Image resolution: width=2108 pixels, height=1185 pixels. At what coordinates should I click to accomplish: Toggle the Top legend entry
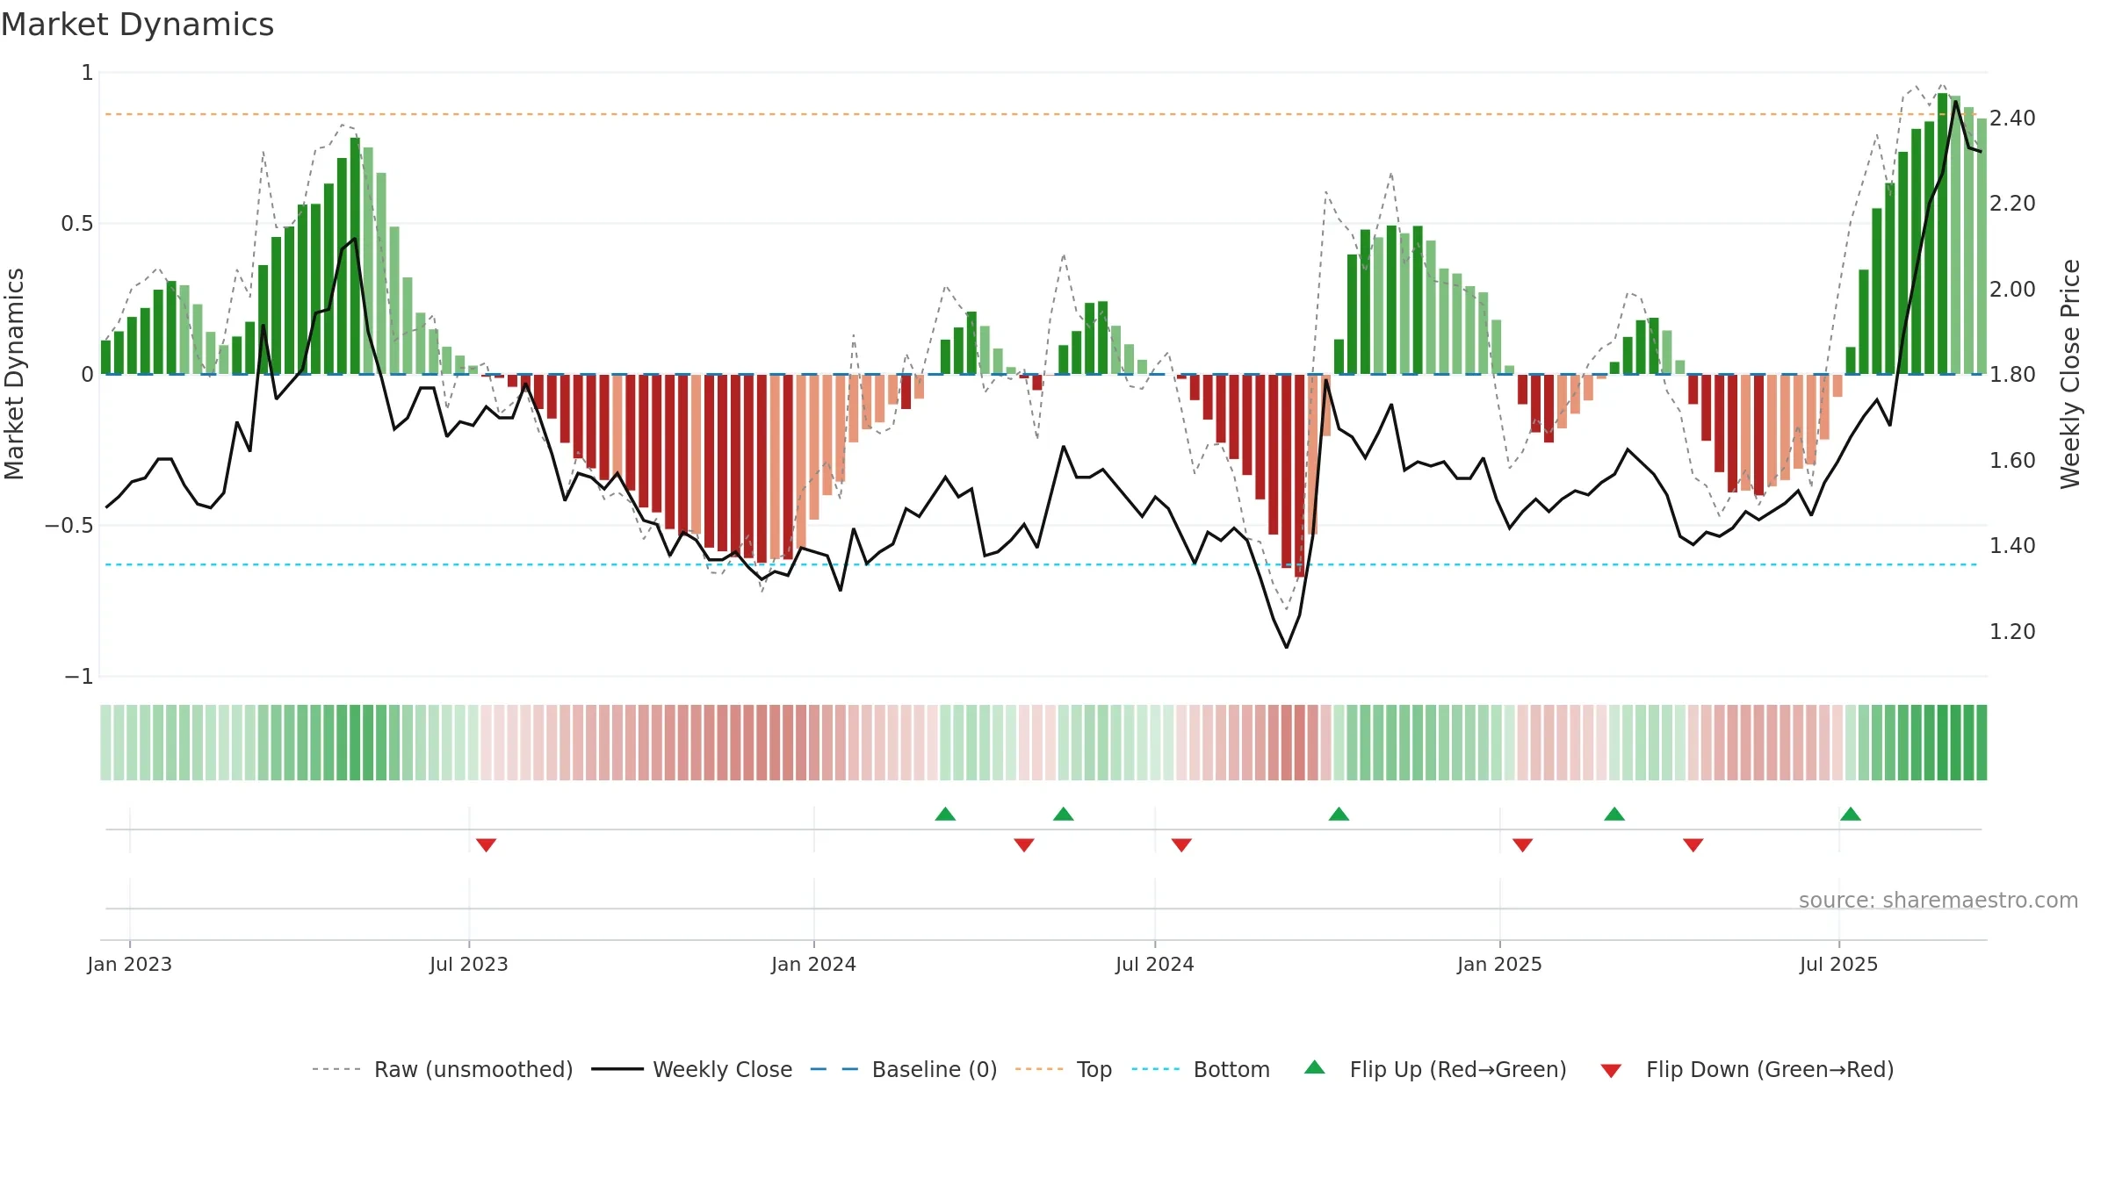[1064, 1069]
